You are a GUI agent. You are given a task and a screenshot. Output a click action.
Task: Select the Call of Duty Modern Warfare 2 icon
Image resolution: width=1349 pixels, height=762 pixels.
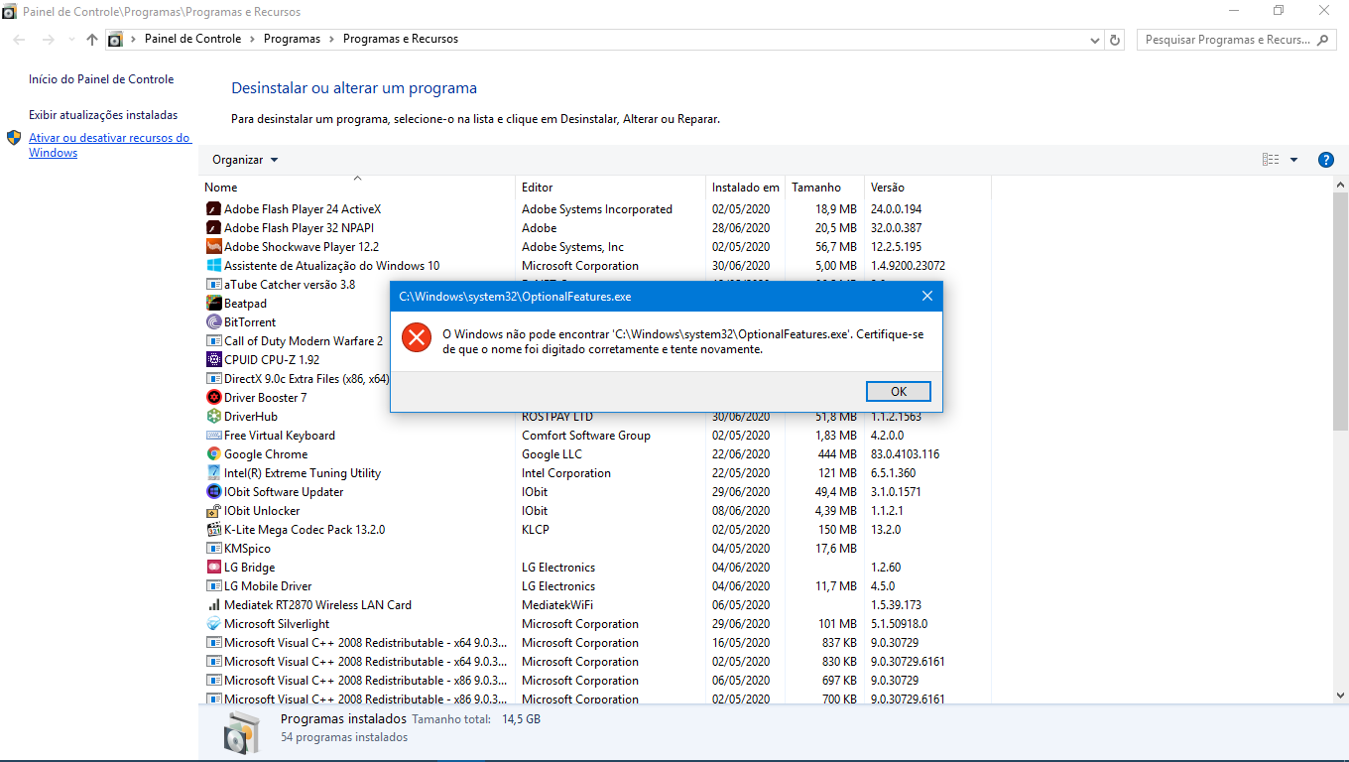213,341
